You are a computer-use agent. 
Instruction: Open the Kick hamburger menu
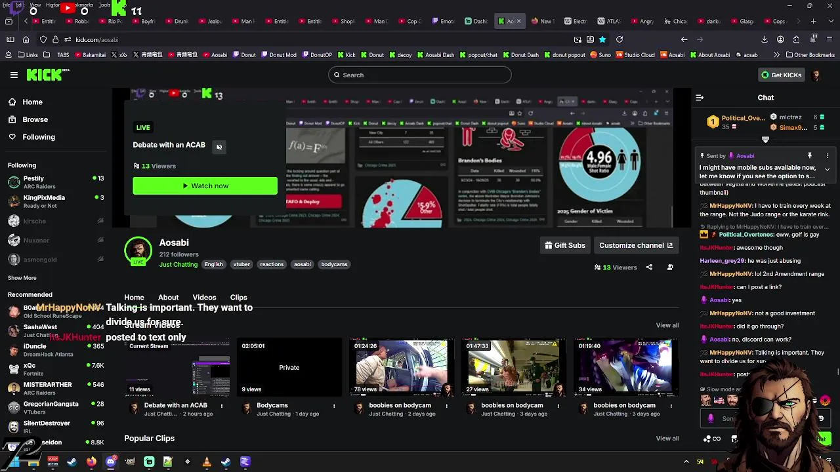pyautogui.click(x=14, y=75)
